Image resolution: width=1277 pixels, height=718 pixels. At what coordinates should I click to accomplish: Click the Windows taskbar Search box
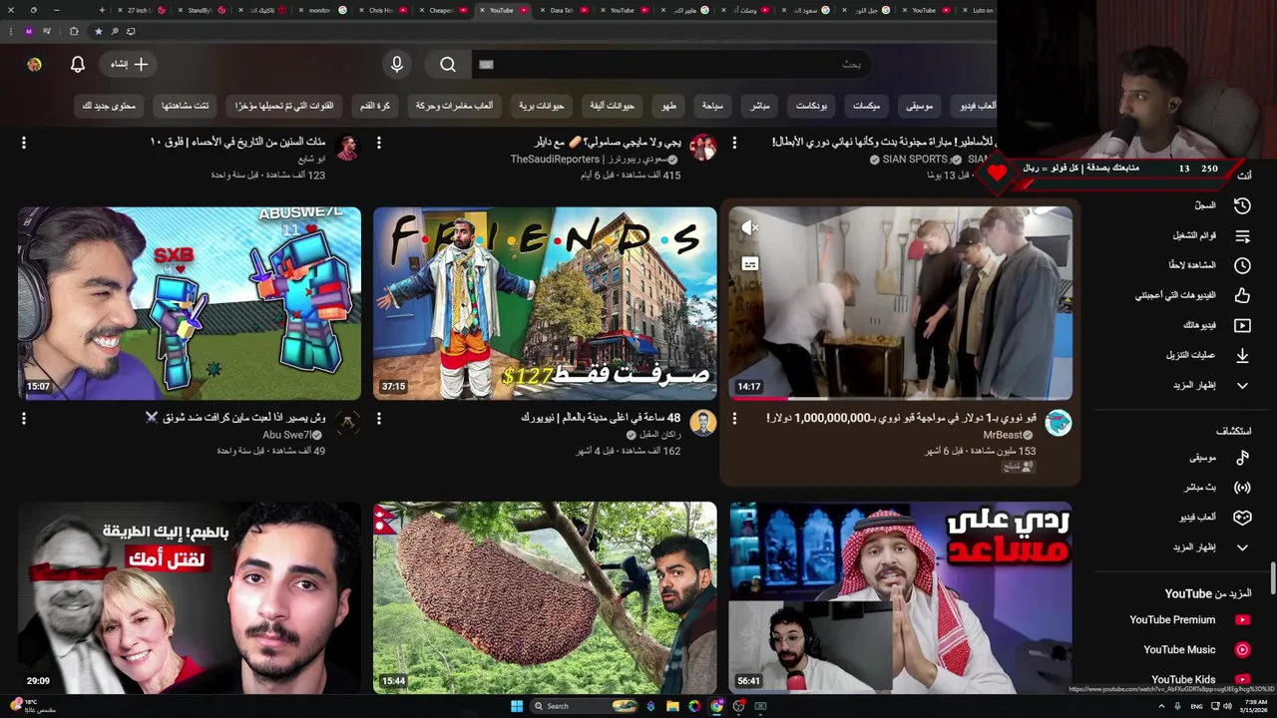(x=584, y=706)
